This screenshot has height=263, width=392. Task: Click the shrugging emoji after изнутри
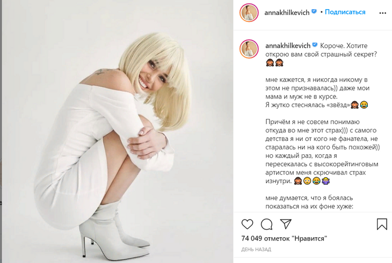coord(326,181)
